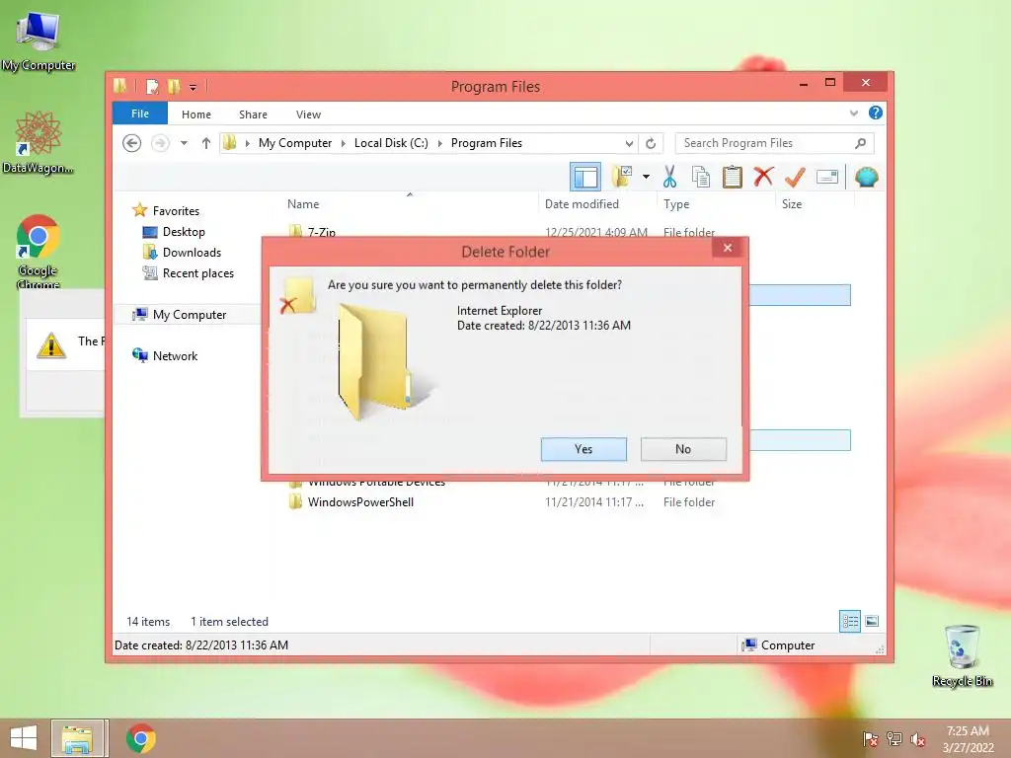Go up one folder level

[x=205, y=143]
